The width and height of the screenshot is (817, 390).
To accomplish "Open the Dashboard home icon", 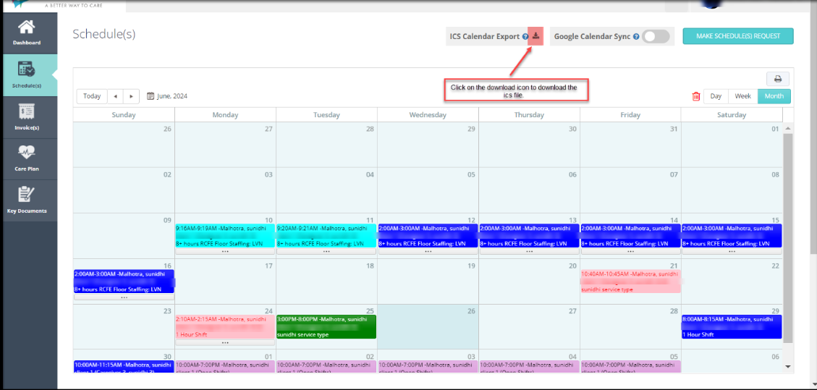I will tap(27, 28).
